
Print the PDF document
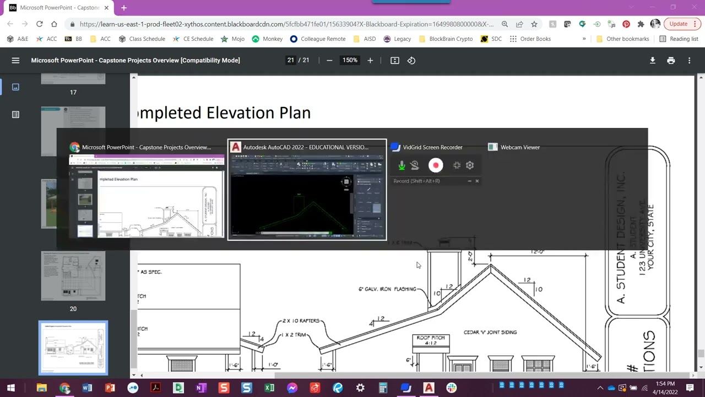(x=671, y=61)
